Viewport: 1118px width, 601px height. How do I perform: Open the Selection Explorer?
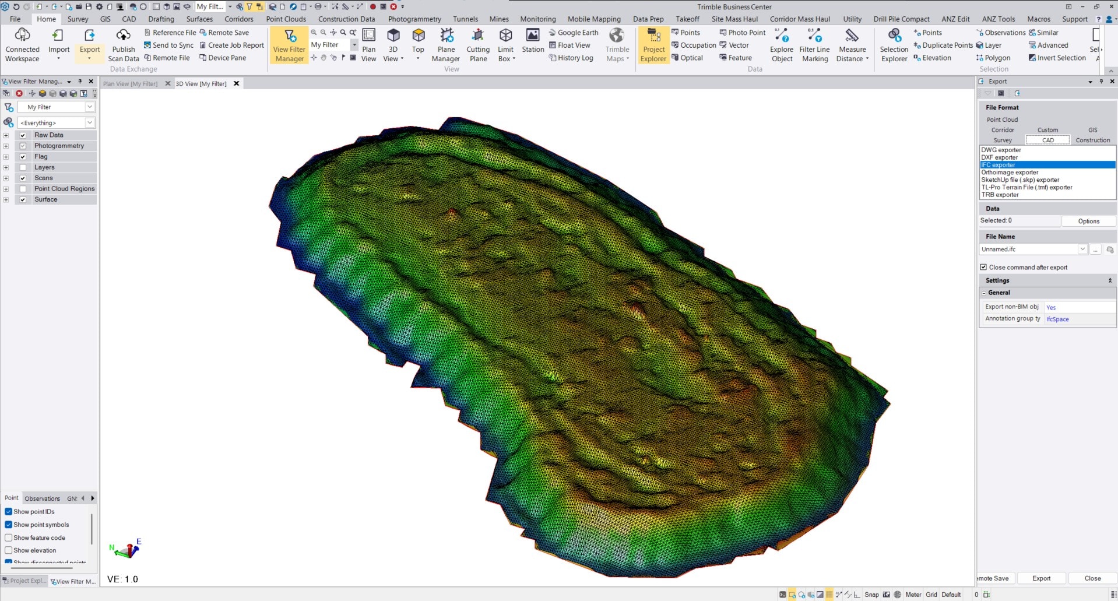(894, 45)
